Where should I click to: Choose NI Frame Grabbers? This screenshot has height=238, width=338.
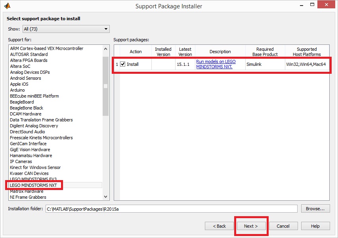coord(28,197)
